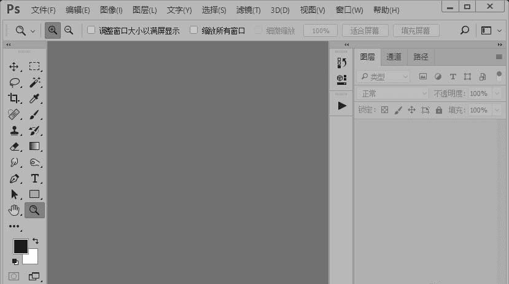The image size is (509, 284).
Task: Lock transparent pixels
Action: pos(385,110)
